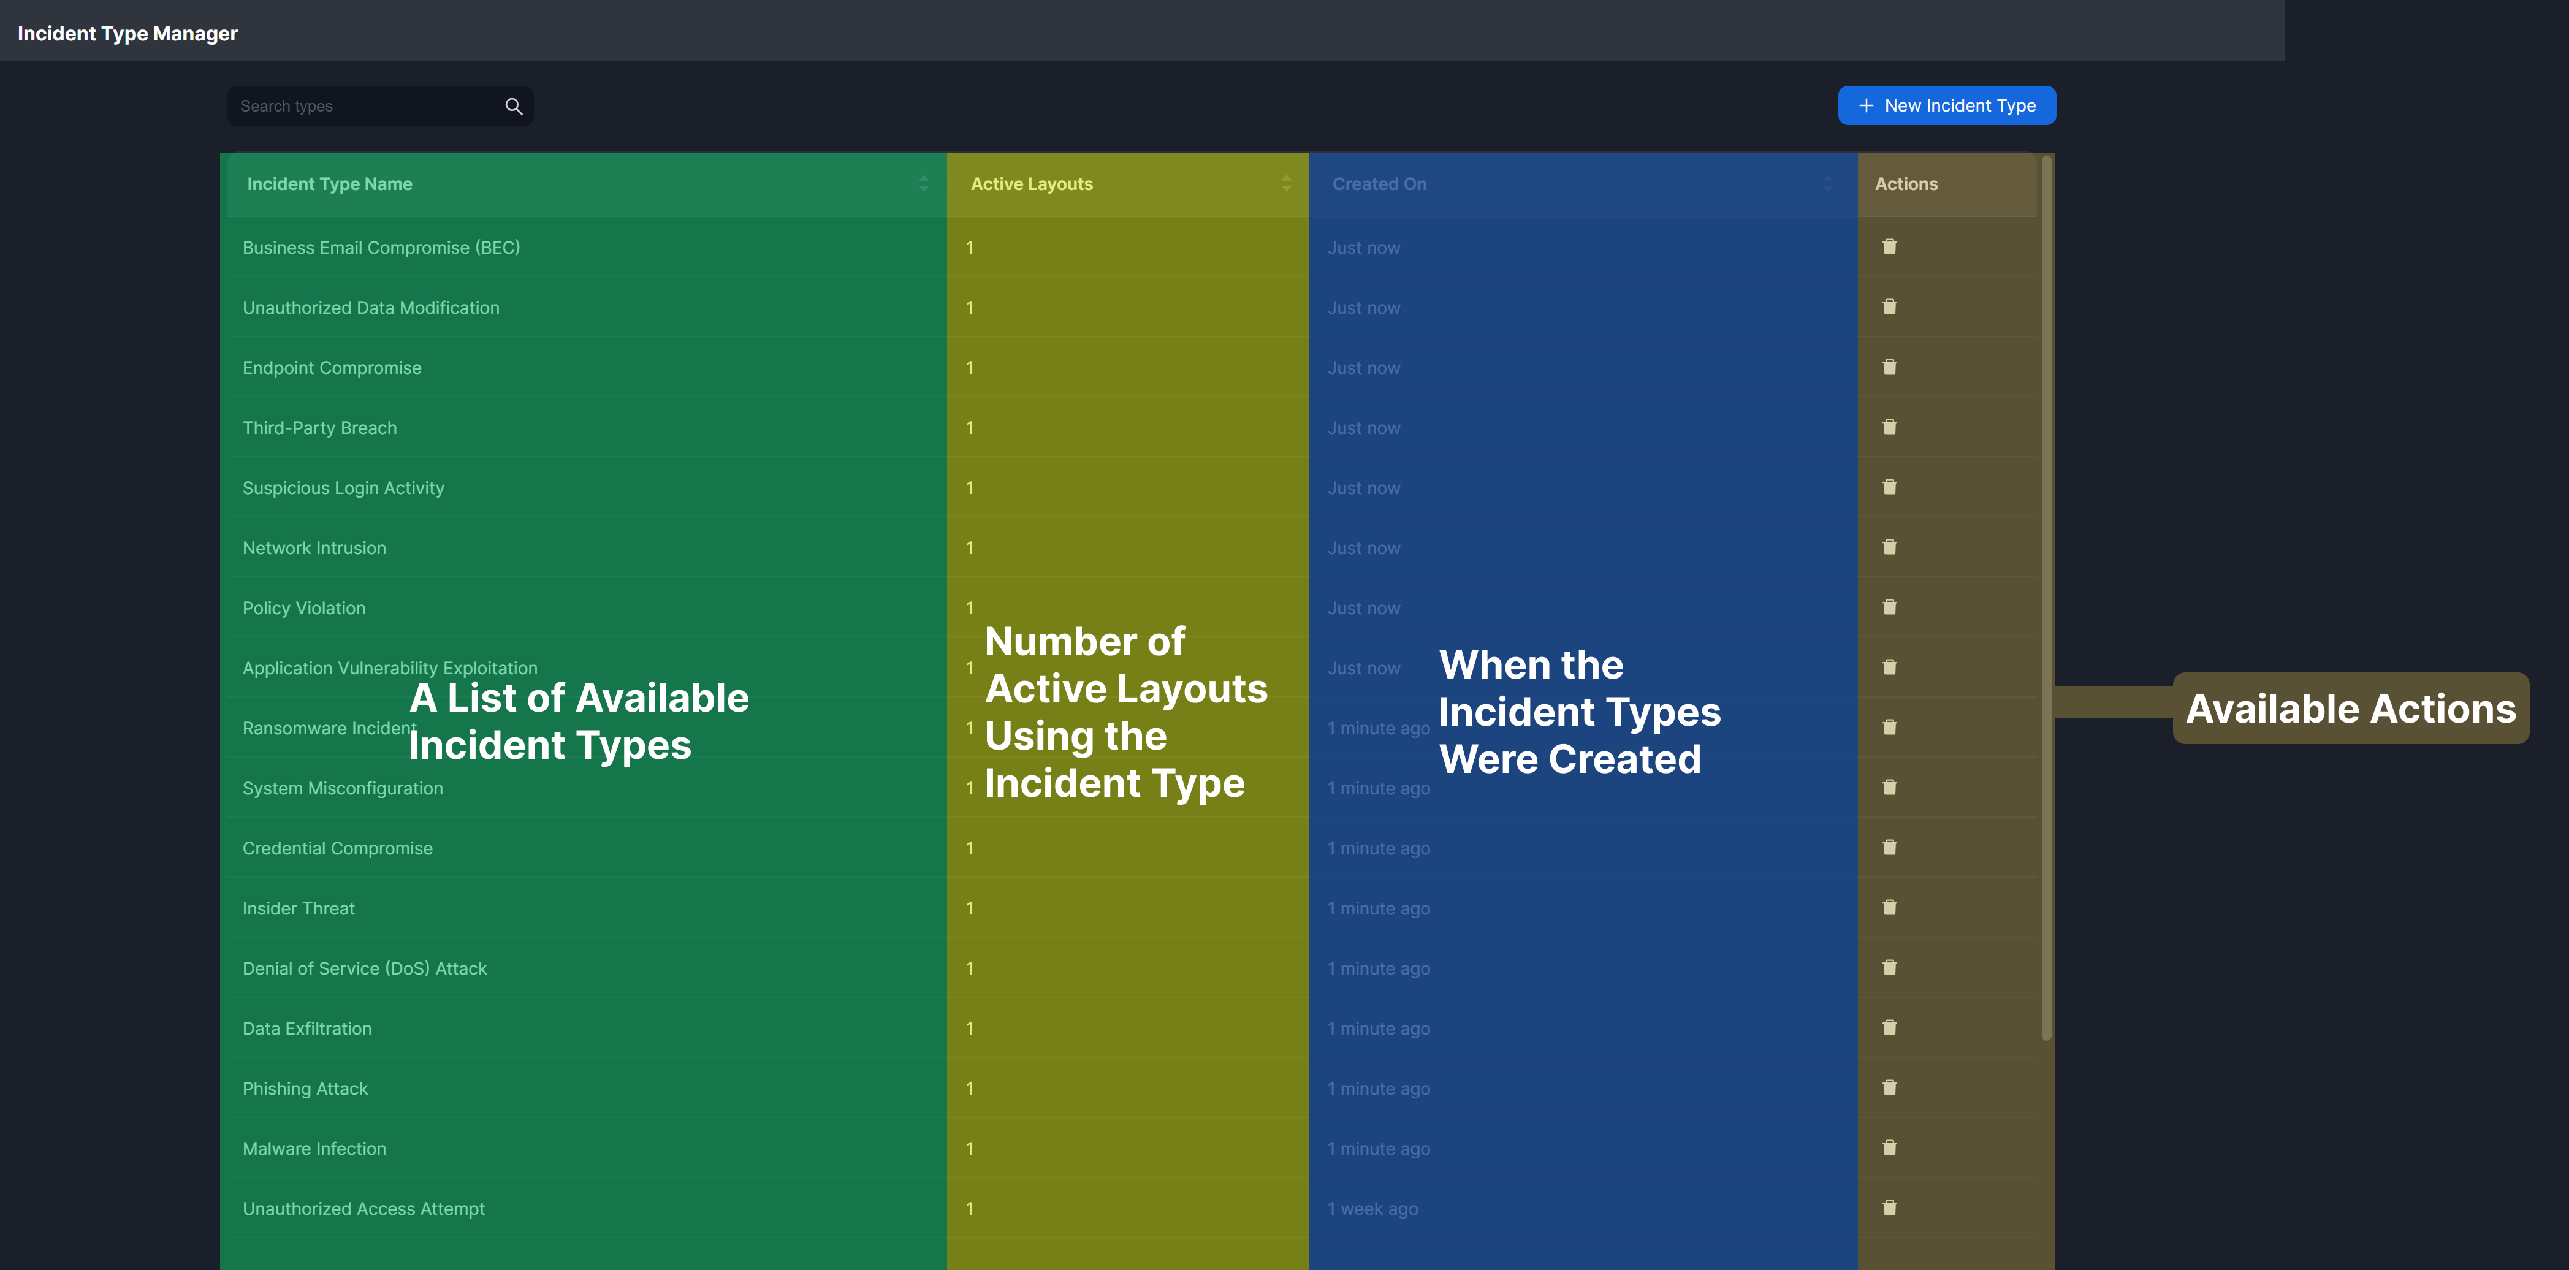This screenshot has height=1270, width=2569.
Task: Delete the Endpoint Compromise incident type
Action: click(x=1889, y=367)
